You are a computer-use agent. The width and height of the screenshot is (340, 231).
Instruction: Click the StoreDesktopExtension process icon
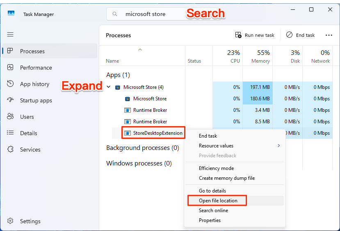(x=127, y=133)
